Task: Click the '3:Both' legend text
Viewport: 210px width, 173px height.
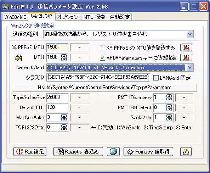Action: tap(184, 128)
